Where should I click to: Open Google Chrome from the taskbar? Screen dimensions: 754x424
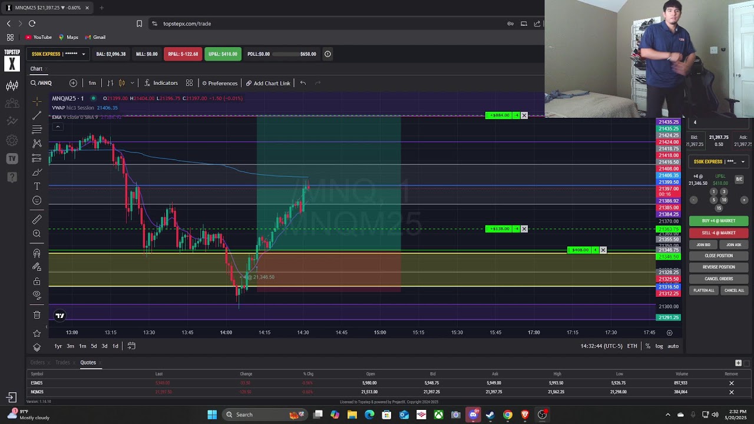pos(508,415)
